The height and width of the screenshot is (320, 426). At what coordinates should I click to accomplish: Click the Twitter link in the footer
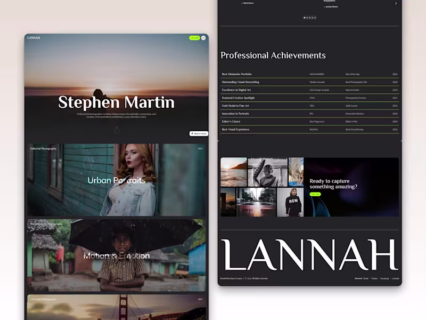(374, 278)
